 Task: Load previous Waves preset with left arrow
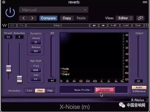click(x=94, y=26)
